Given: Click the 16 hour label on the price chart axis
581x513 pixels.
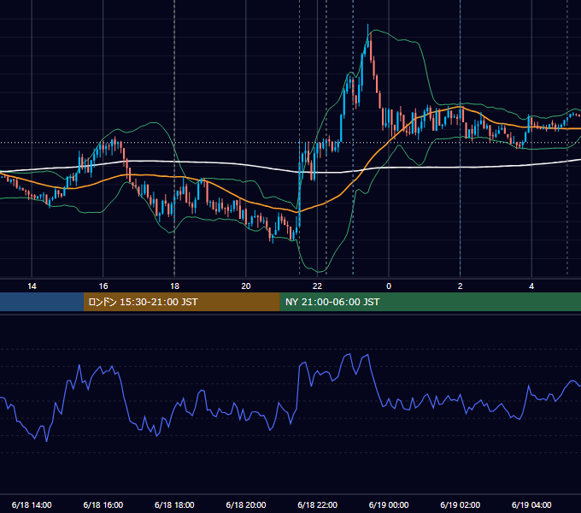Looking at the screenshot, I should click(x=103, y=286).
